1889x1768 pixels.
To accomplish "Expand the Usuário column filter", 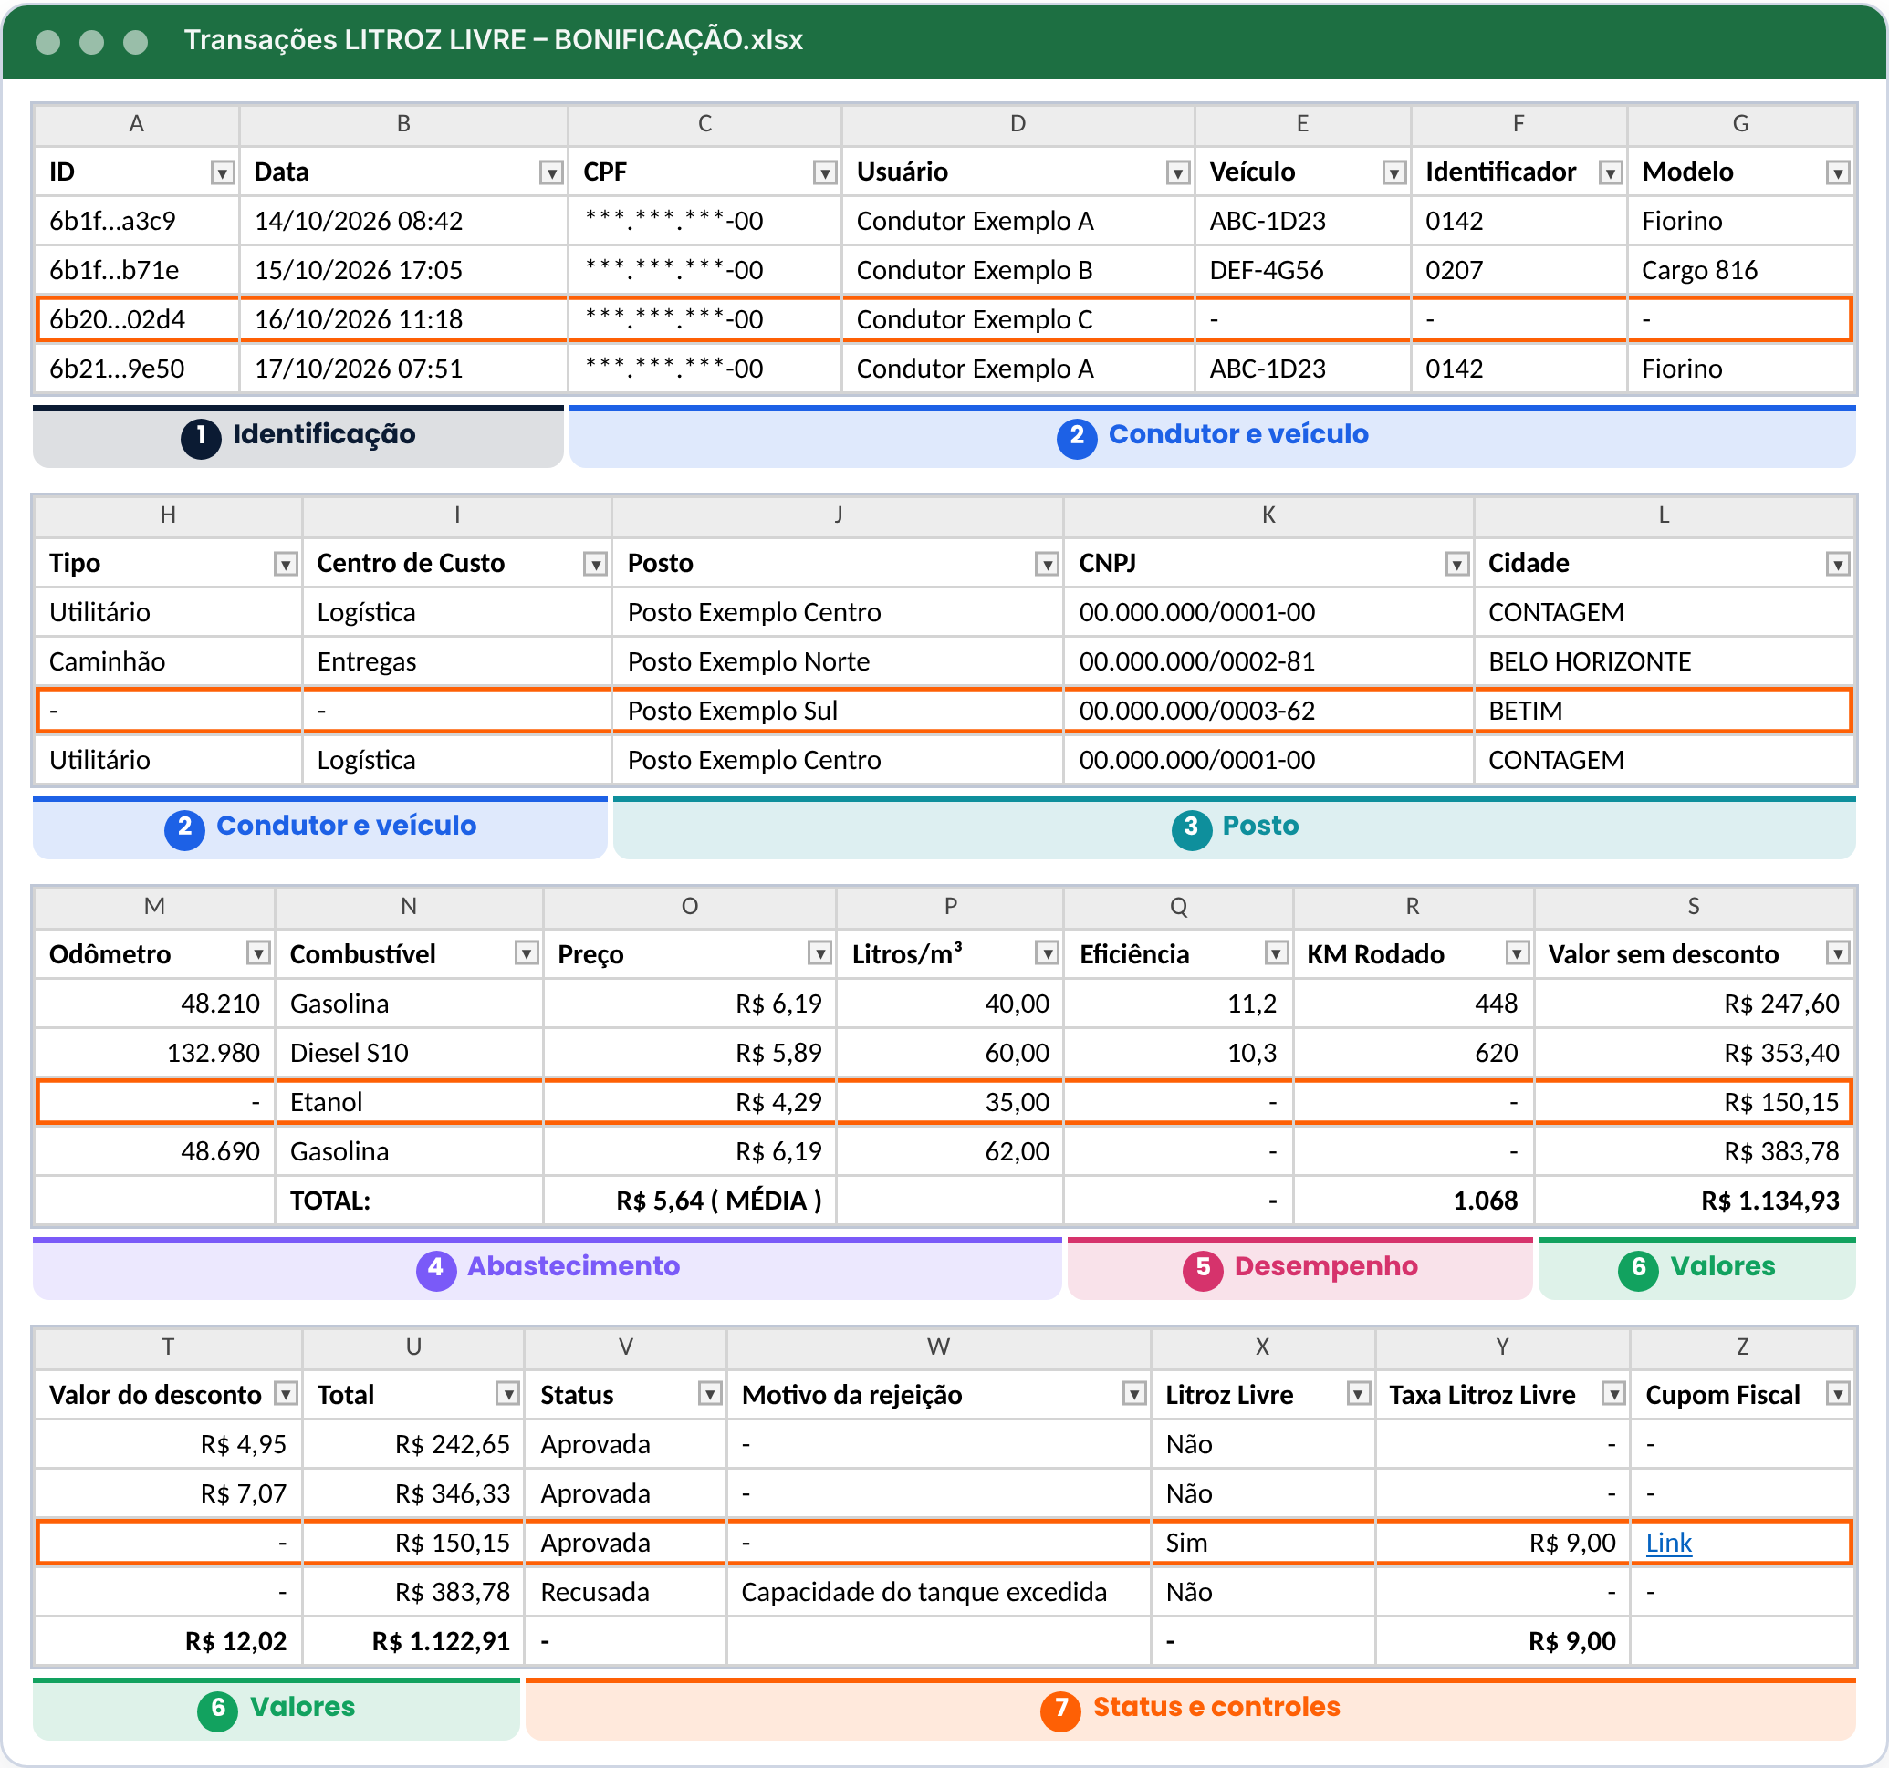I will click(1177, 173).
